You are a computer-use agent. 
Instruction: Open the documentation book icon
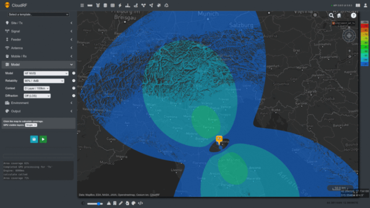click(x=357, y=5)
